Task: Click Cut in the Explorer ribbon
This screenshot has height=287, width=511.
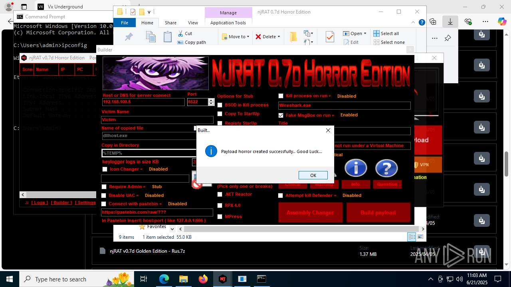Action: tap(185, 33)
